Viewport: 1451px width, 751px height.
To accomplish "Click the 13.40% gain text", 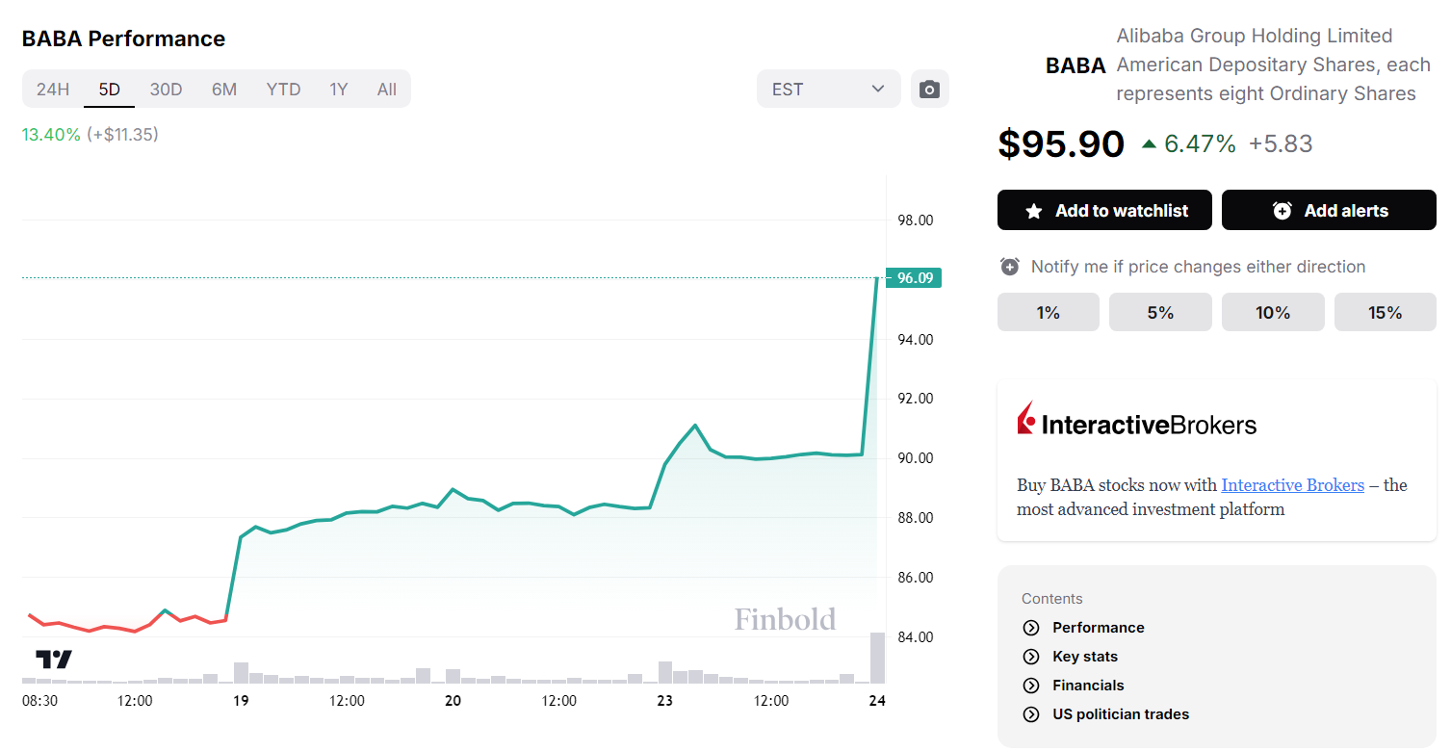I will click(51, 135).
